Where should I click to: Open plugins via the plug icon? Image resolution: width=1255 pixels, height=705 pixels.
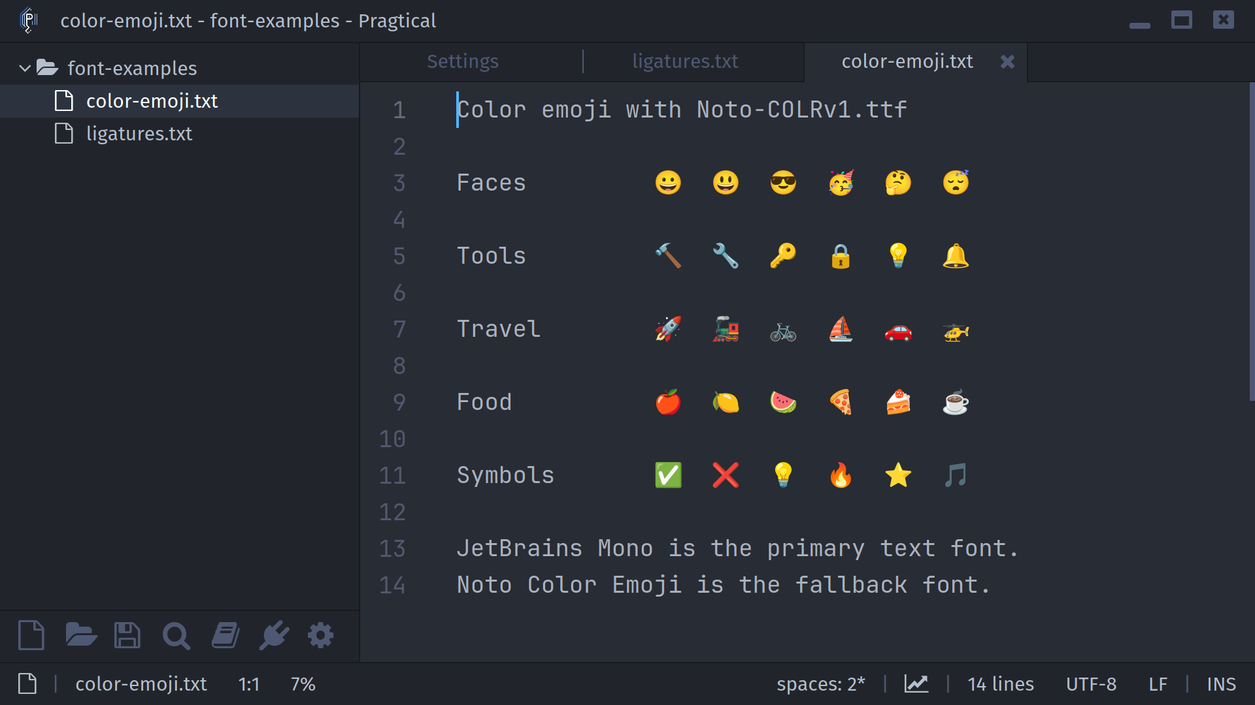[274, 635]
